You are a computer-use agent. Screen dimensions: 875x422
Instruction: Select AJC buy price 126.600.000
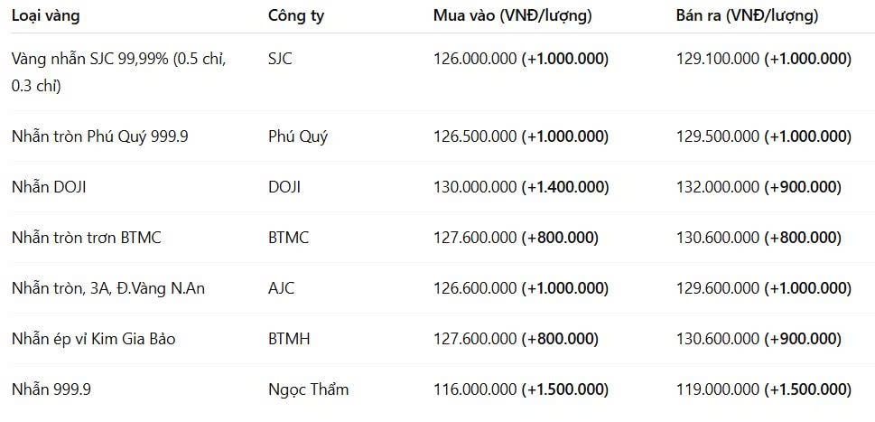click(x=476, y=288)
